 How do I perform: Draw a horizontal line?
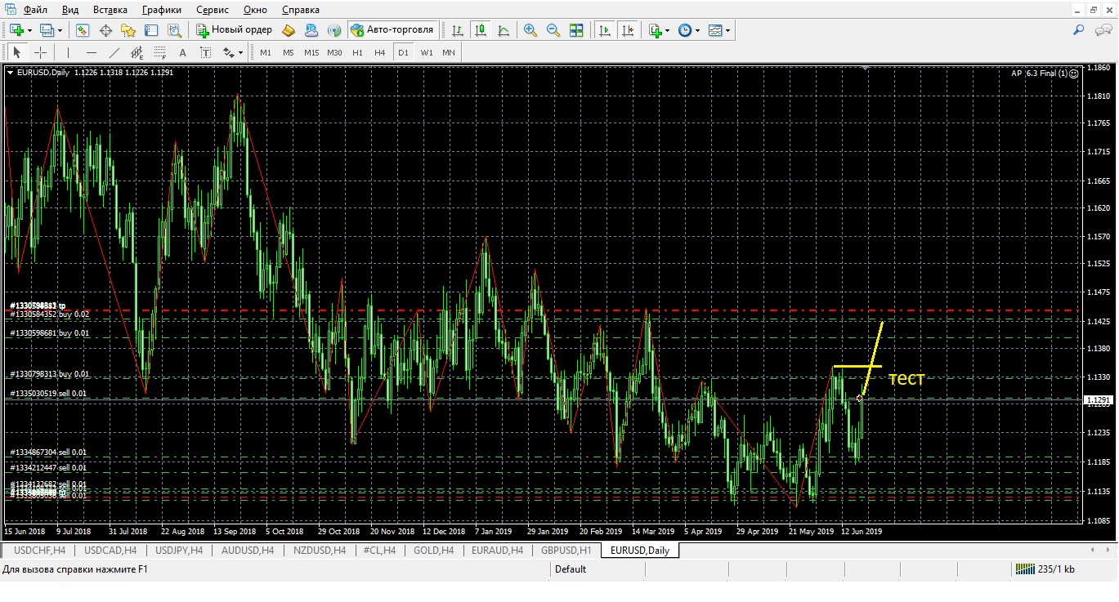92,52
